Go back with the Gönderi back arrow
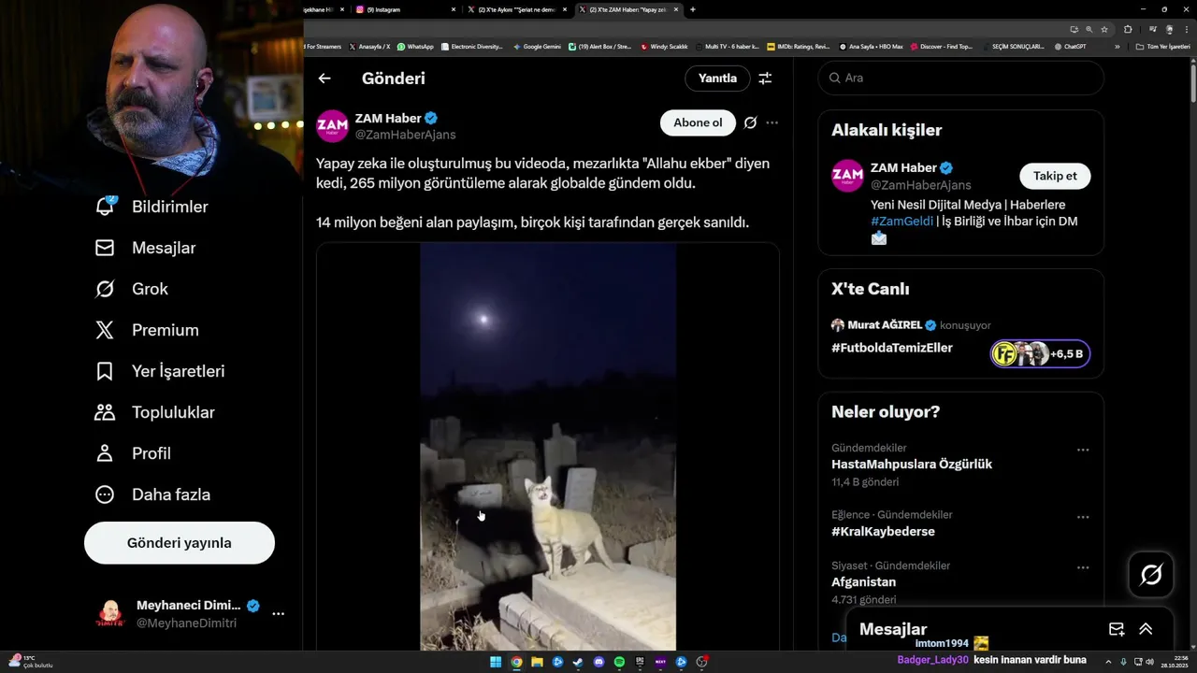Image resolution: width=1197 pixels, height=673 pixels. point(324,79)
